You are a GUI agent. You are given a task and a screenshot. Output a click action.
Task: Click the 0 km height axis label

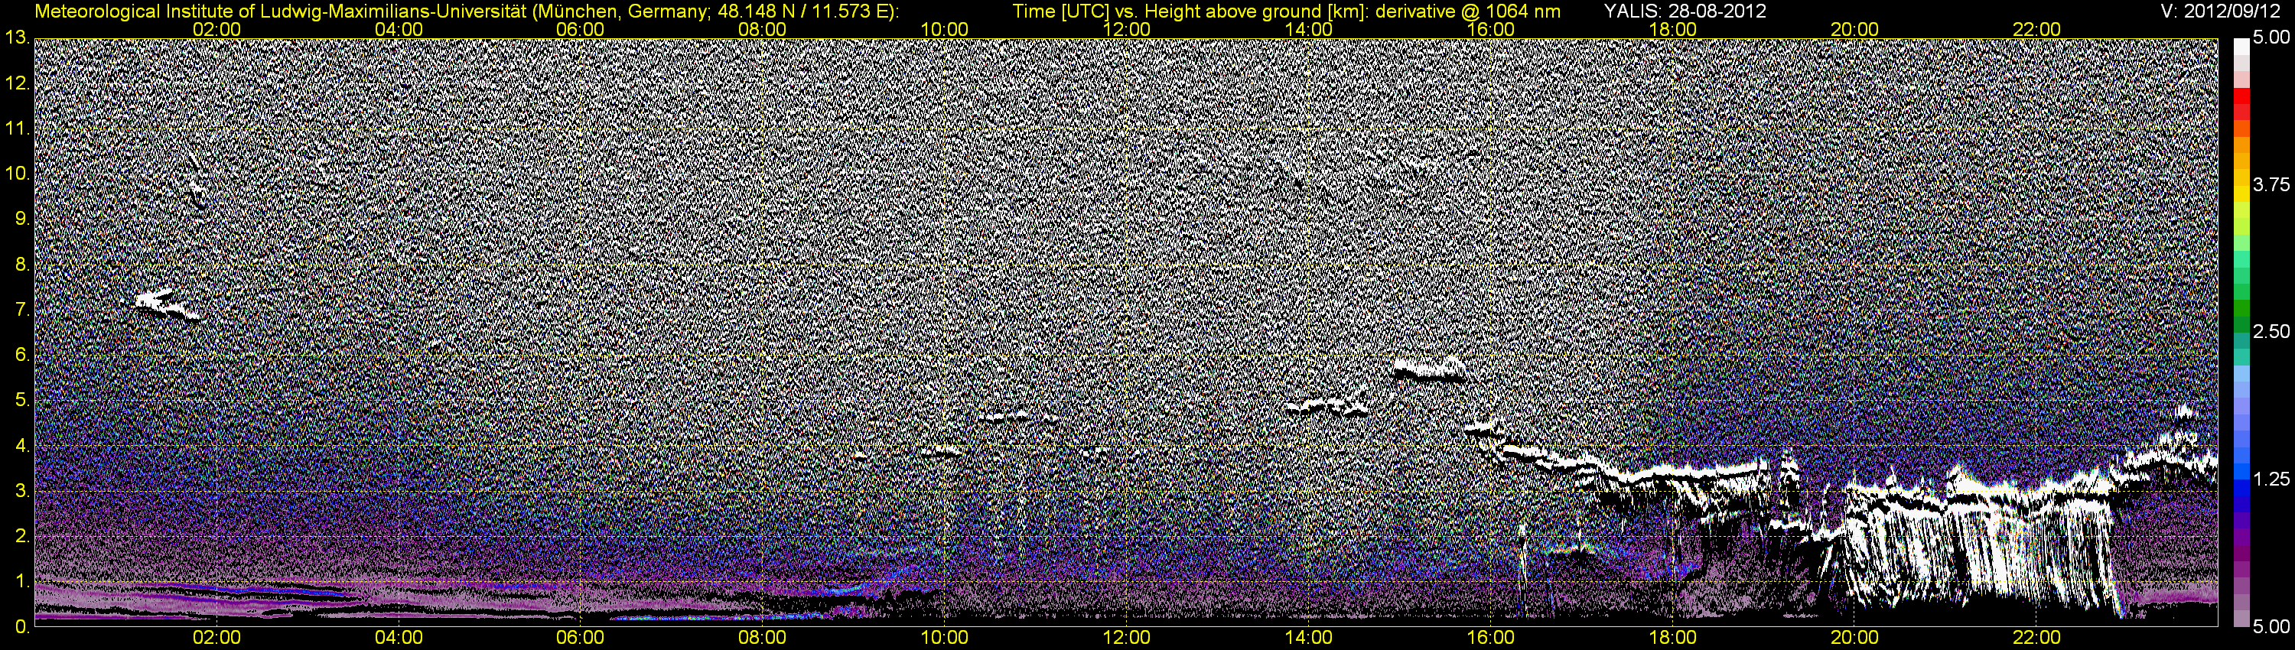(22, 627)
